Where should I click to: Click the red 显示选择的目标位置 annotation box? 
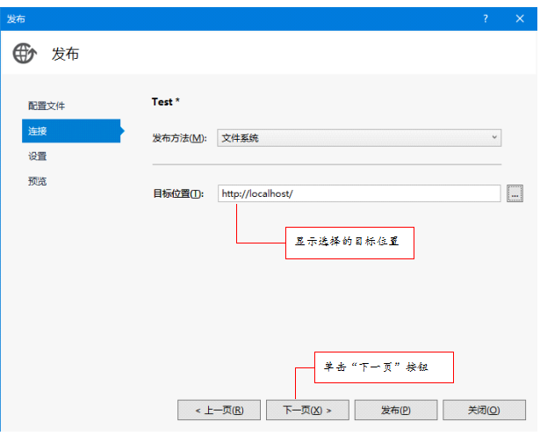tap(349, 243)
